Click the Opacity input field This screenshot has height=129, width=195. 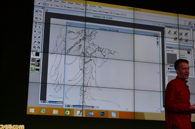coord(75,8)
